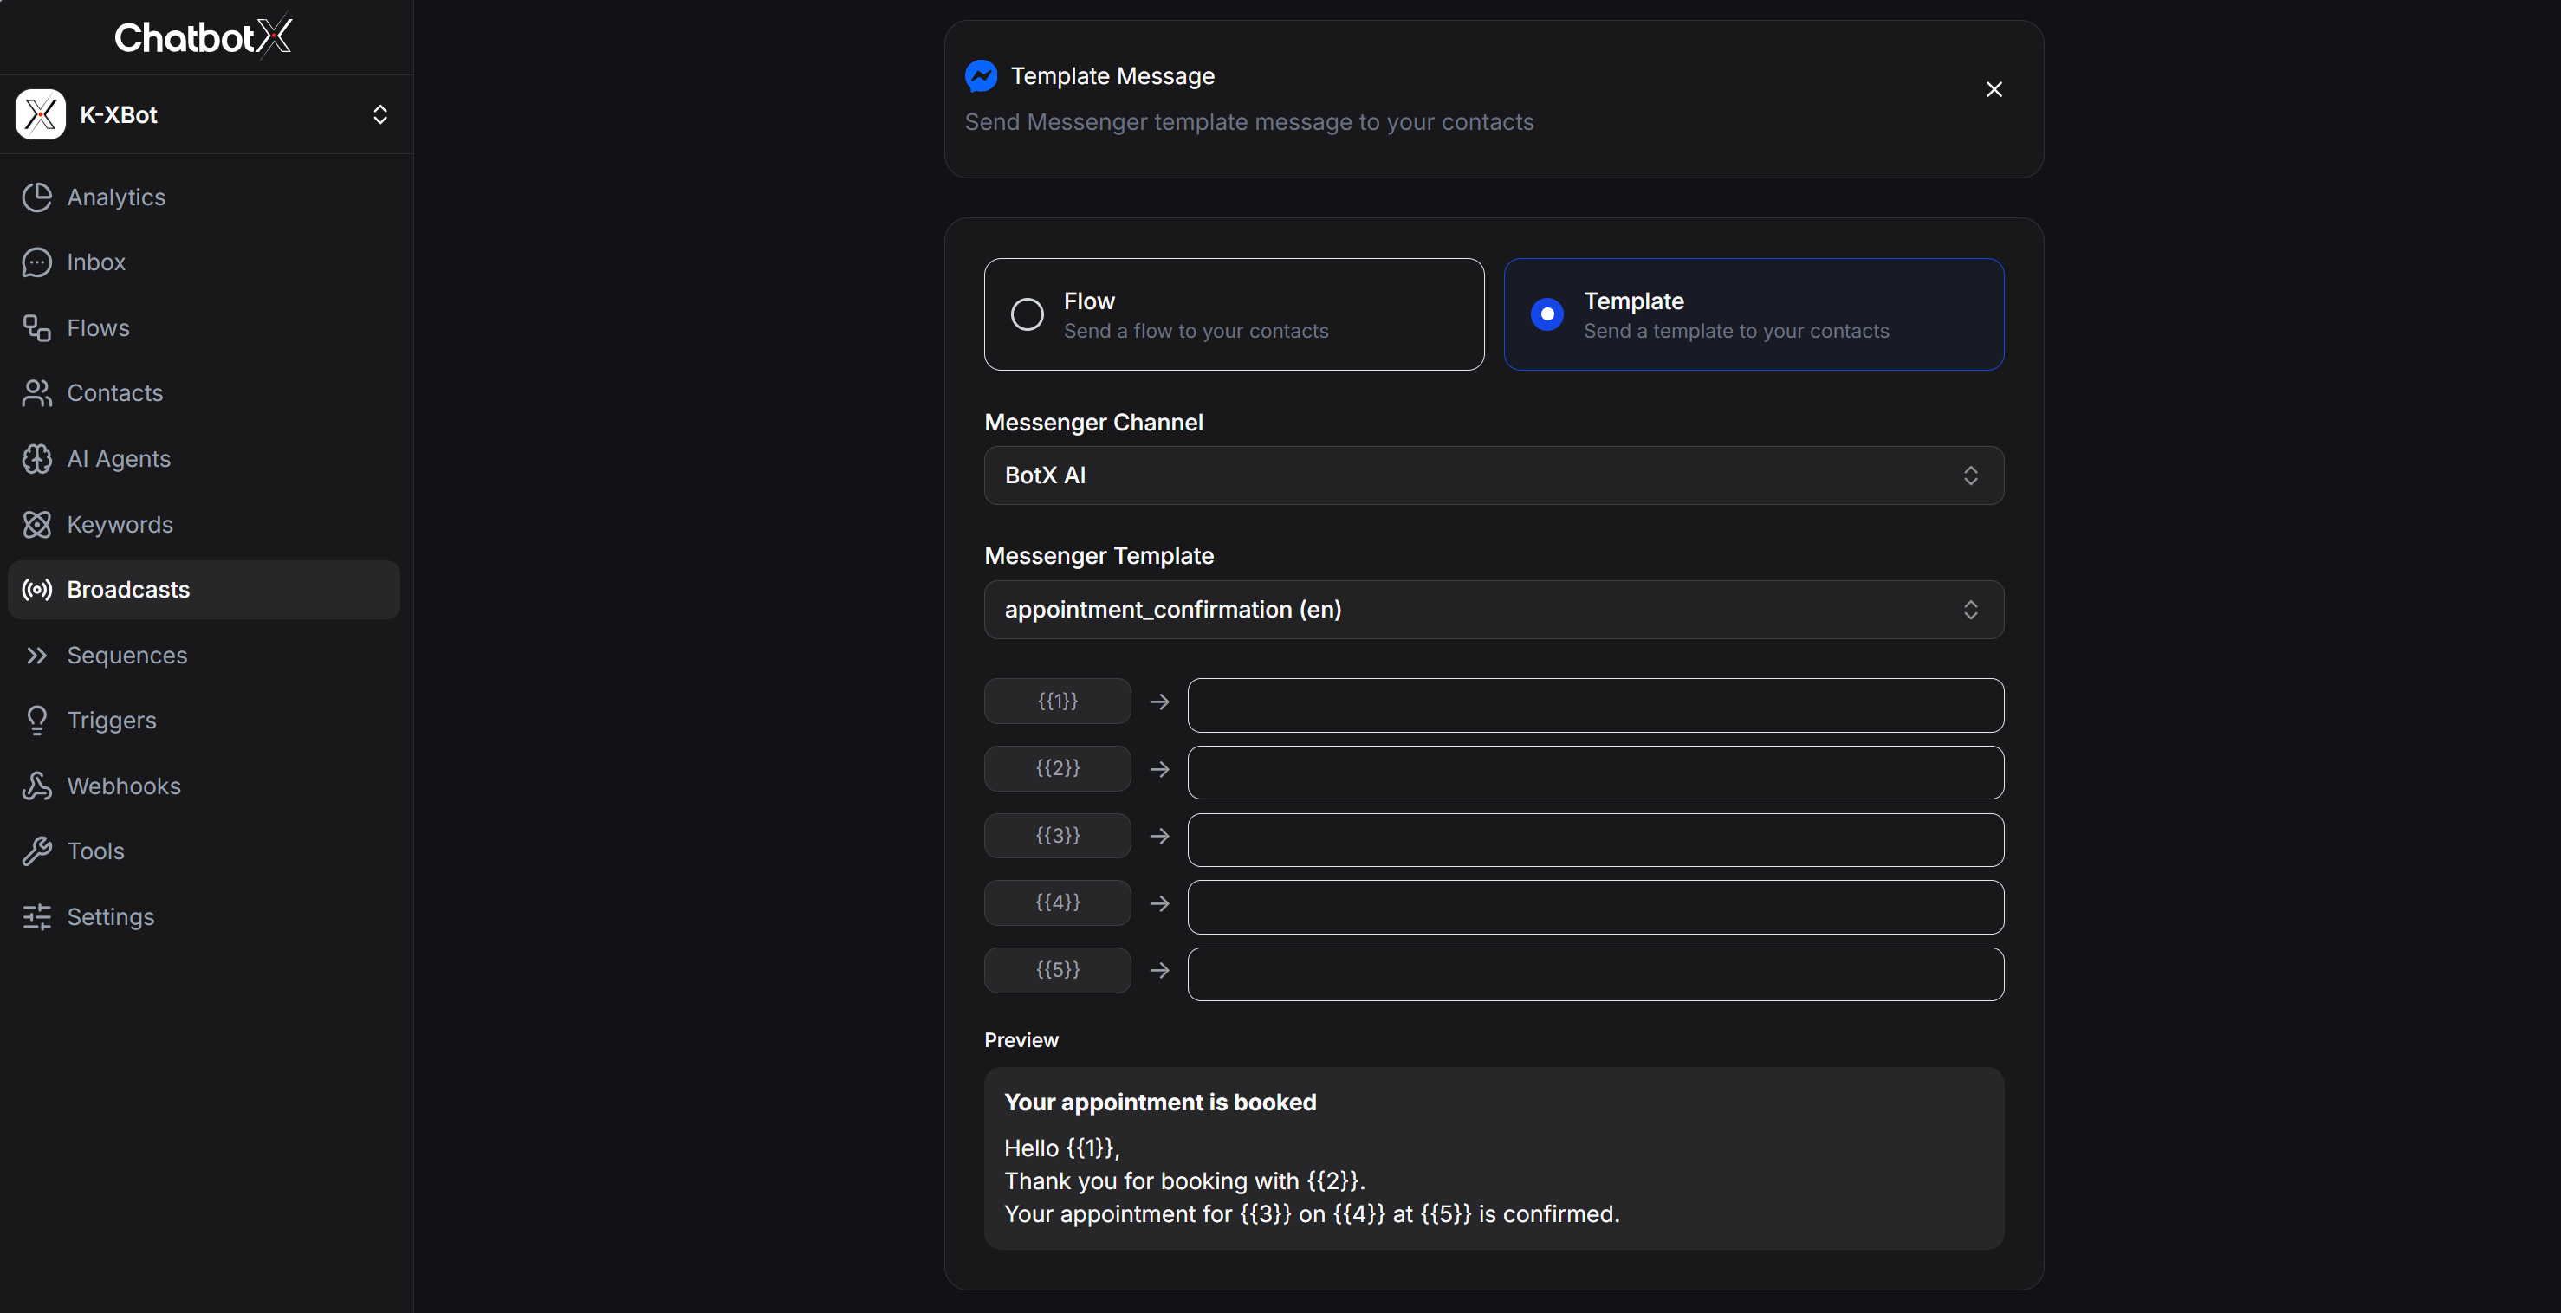Viewport: 2561px width, 1313px height.
Task: Open the Messenger Template dropdown showing appointment_confirmation (en)
Action: pyautogui.click(x=1494, y=609)
